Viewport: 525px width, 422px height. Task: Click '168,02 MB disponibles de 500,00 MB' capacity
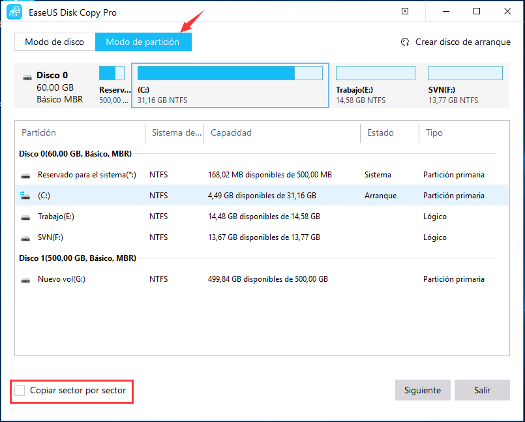pyautogui.click(x=270, y=175)
